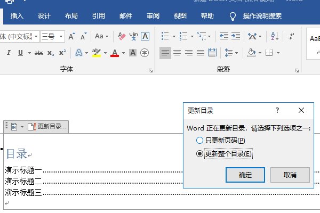Align text right
Viewport: 320px width, 213px height.
click(189, 53)
